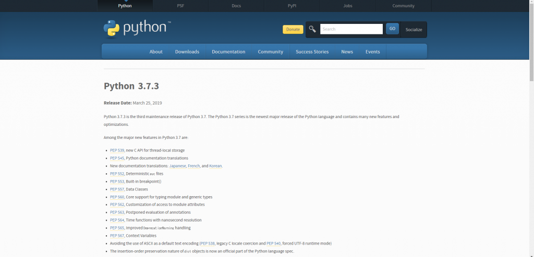Image resolution: width=534 pixels, height=257 pixels.
Task: Open the PEP 539 link
Action: tap(117, 150)
